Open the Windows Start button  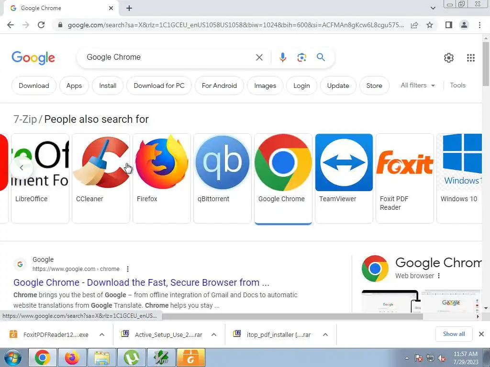coord(12,357)
